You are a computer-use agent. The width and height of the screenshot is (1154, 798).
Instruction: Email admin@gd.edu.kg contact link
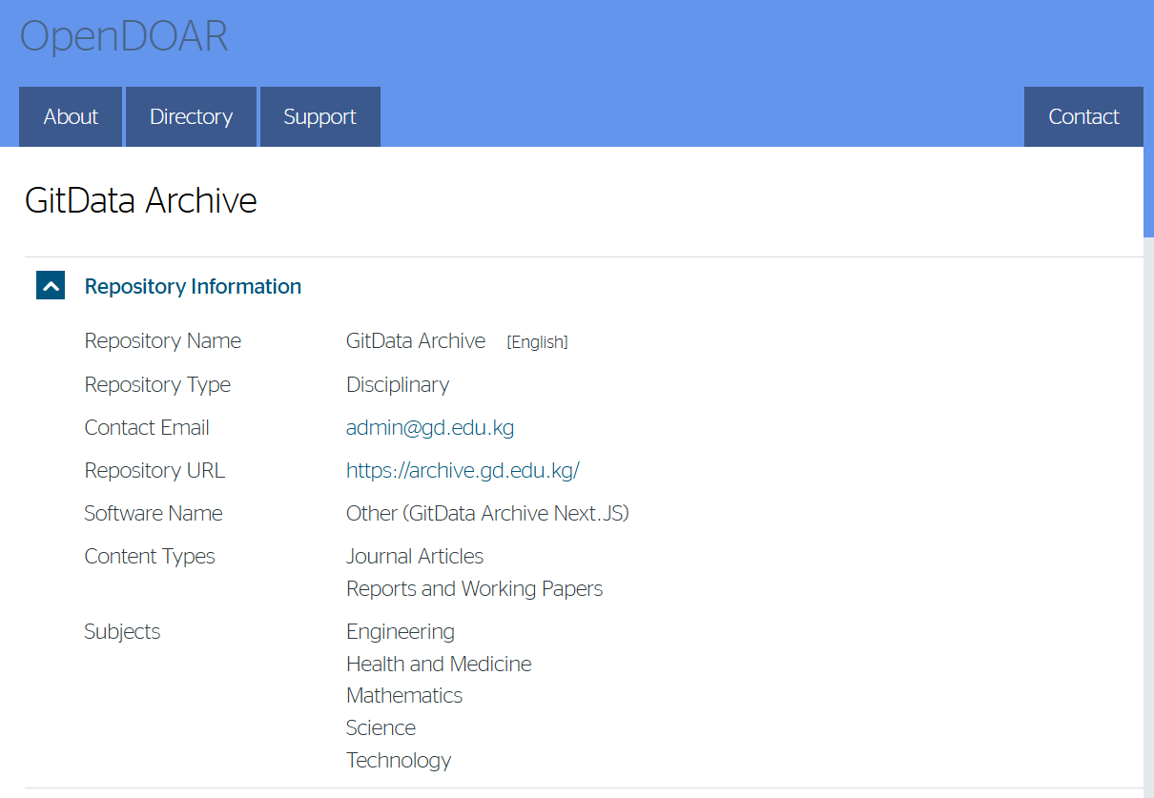(x=430, y=427)
